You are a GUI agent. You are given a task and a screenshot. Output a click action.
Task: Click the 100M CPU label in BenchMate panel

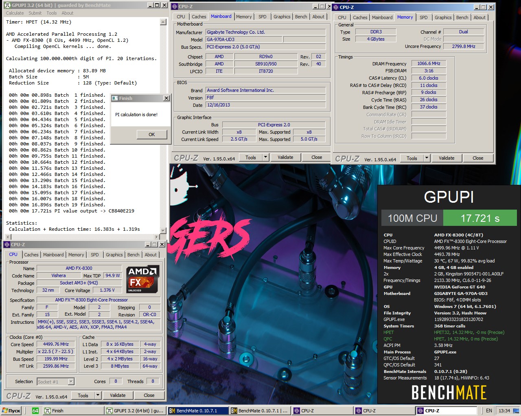[412, 218]
